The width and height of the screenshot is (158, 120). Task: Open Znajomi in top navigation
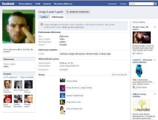coord(47,4)
